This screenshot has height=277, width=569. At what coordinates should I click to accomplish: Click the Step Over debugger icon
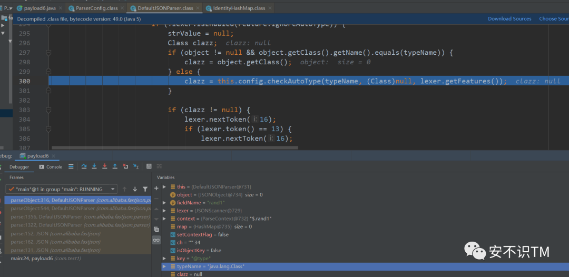84,166
